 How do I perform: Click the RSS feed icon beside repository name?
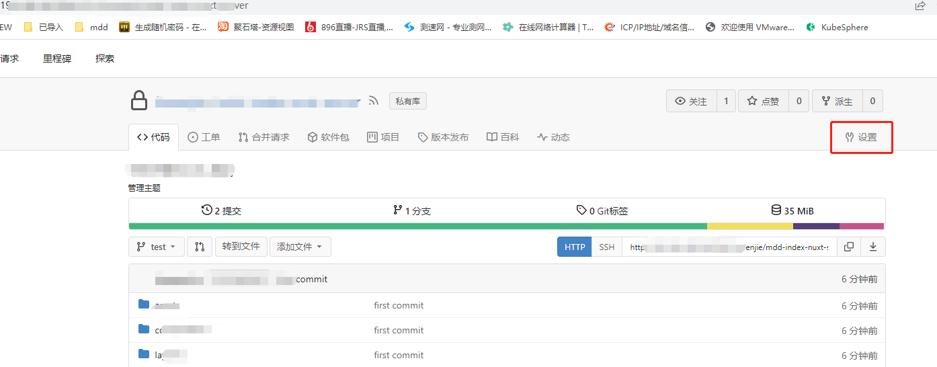(374, 101)
